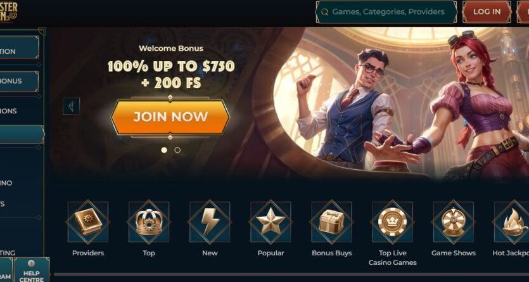Open the Providers book icon

coord(88,222)
